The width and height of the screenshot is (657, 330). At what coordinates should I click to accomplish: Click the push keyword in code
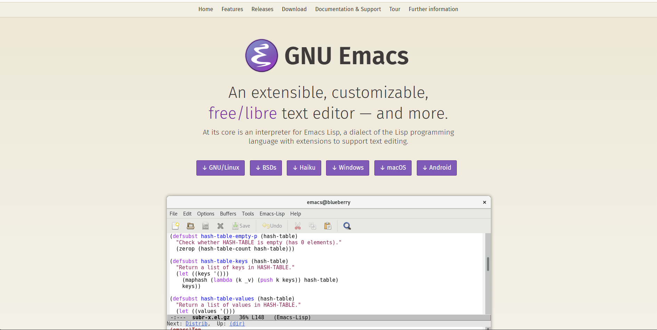267,280
